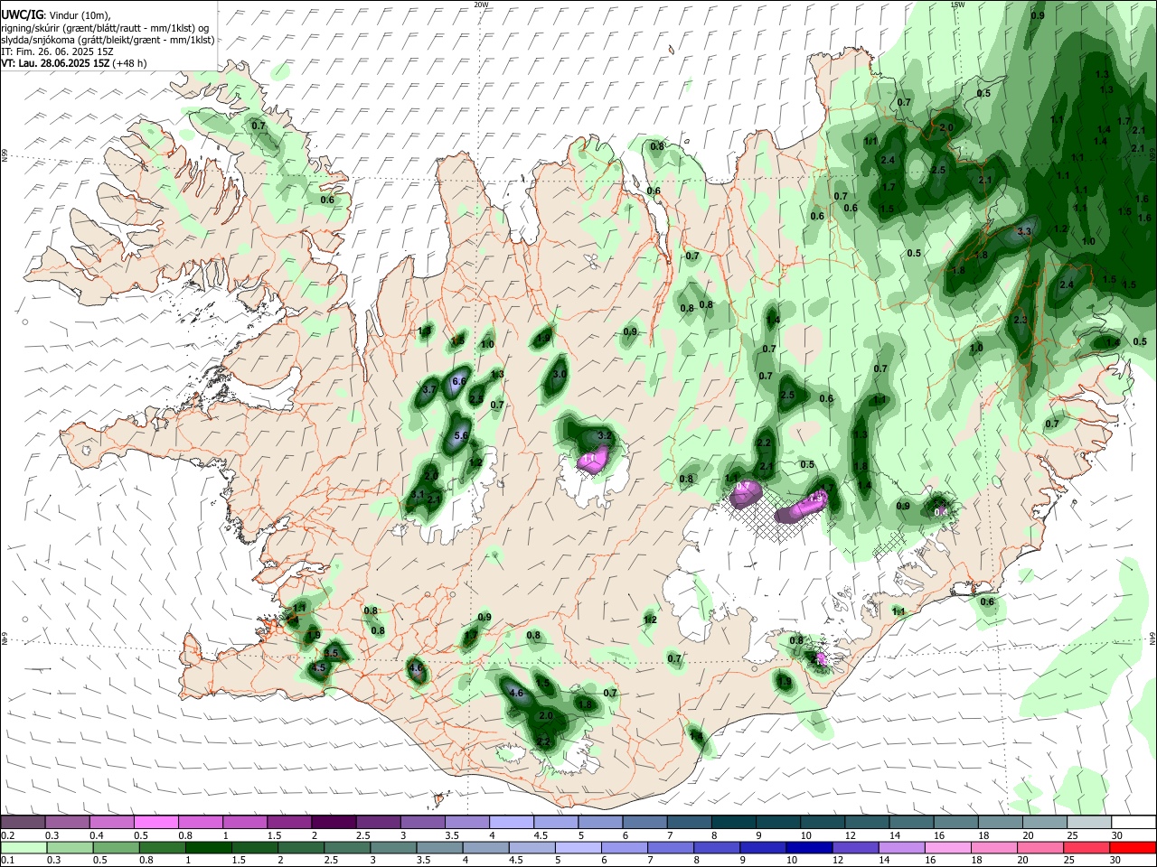
Task: Click the bright red swatch labeled 30 in the bottom legend
Action: [x=1133, y=847]
